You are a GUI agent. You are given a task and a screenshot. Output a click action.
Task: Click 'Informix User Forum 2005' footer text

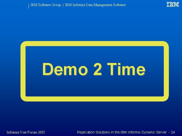[26, 132]
